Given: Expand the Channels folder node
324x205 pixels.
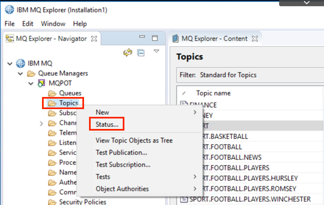Looking at the screenshot, I should click(x=41, y=123).
